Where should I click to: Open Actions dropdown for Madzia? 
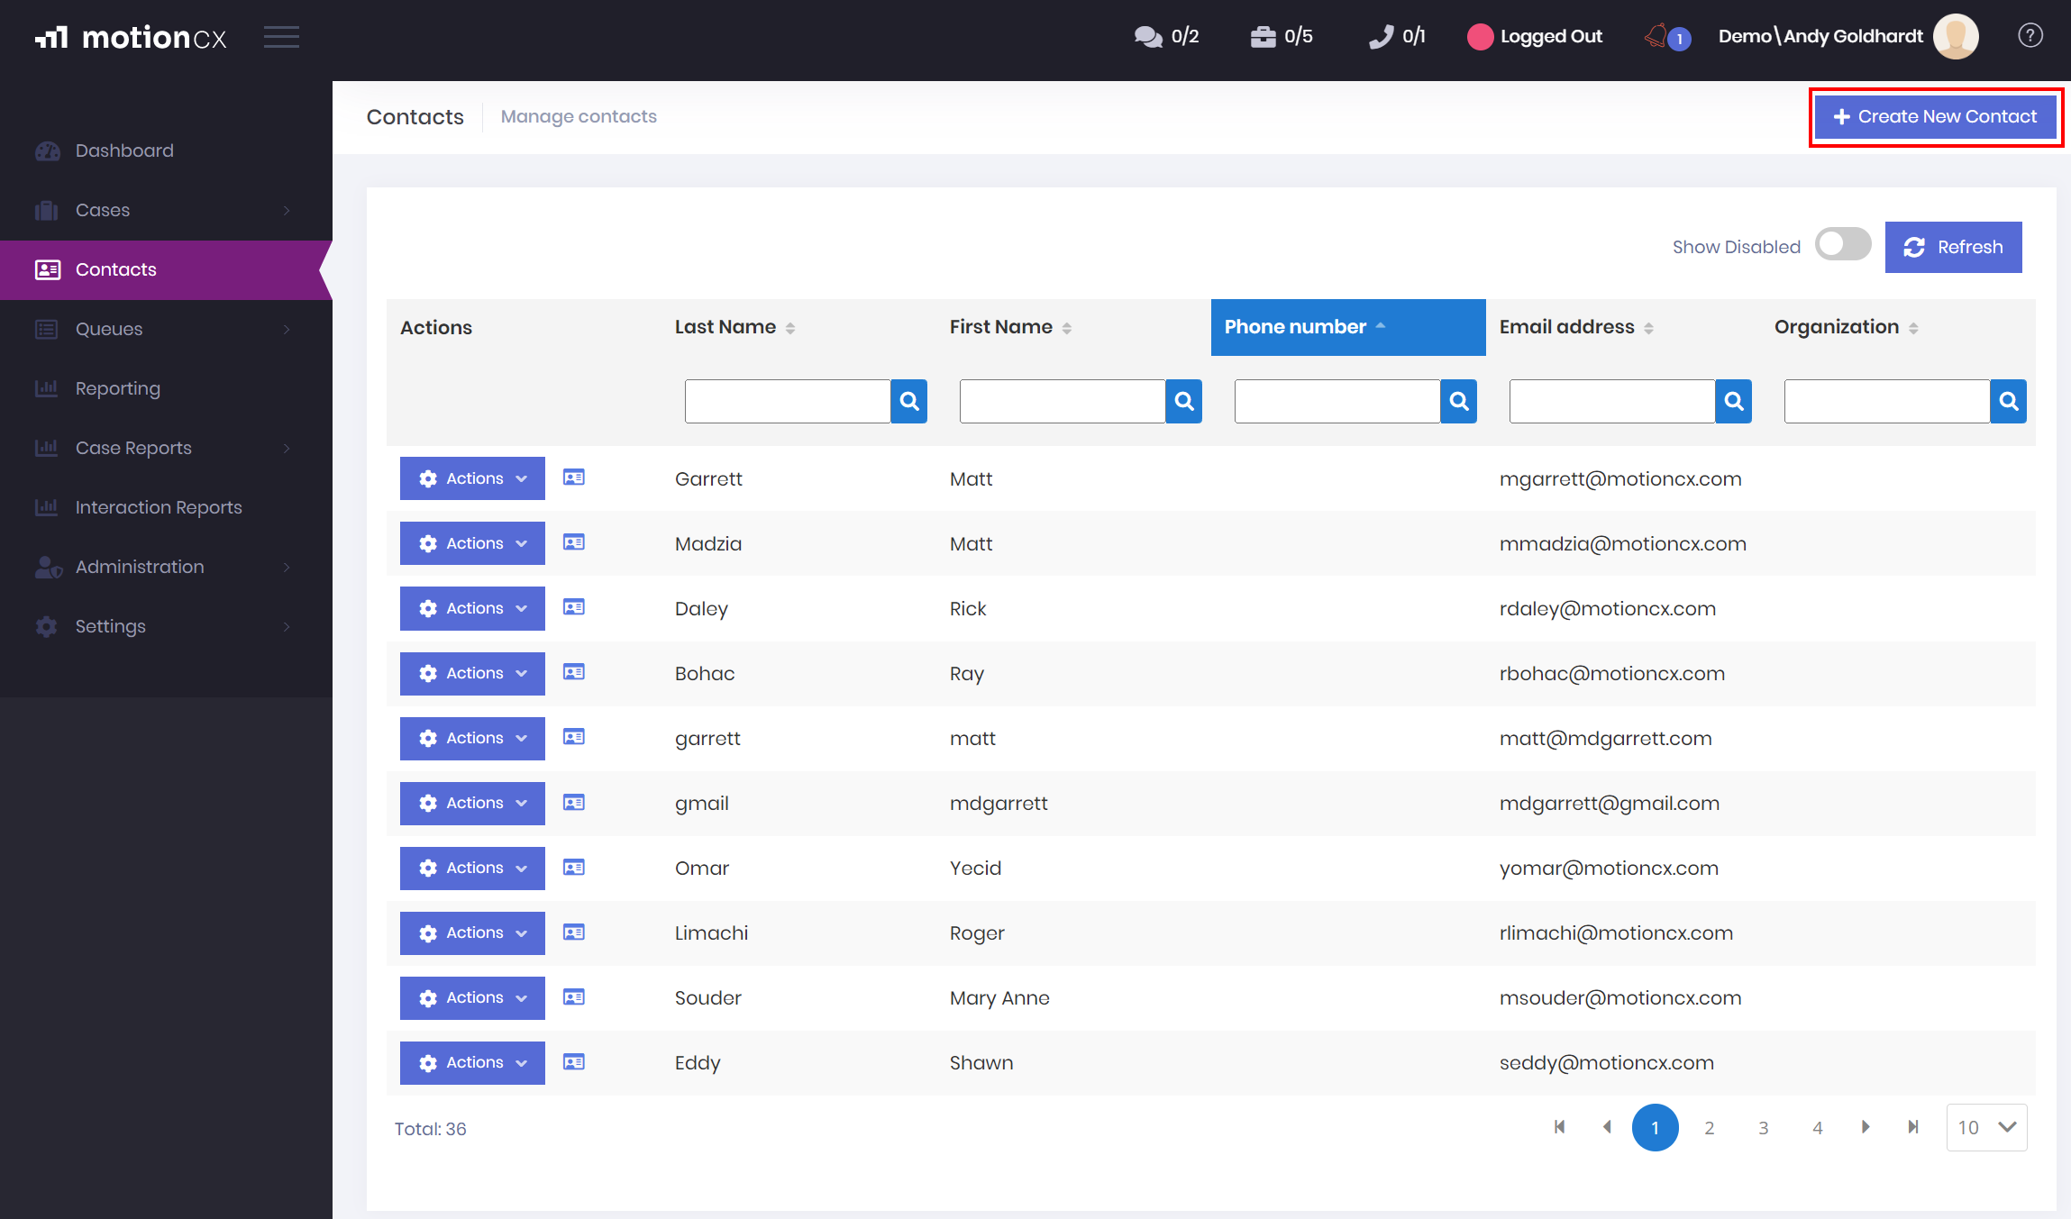click(x=472, y=543)
